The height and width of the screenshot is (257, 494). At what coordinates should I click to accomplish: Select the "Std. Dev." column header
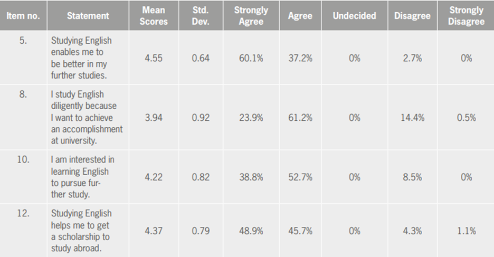tap(201, 16)
